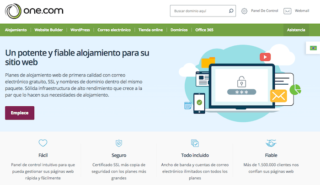The width and height of the screenshot is (320, 185).
Task: Open the Asistencia support tab
Action: [x=296, y=30]
